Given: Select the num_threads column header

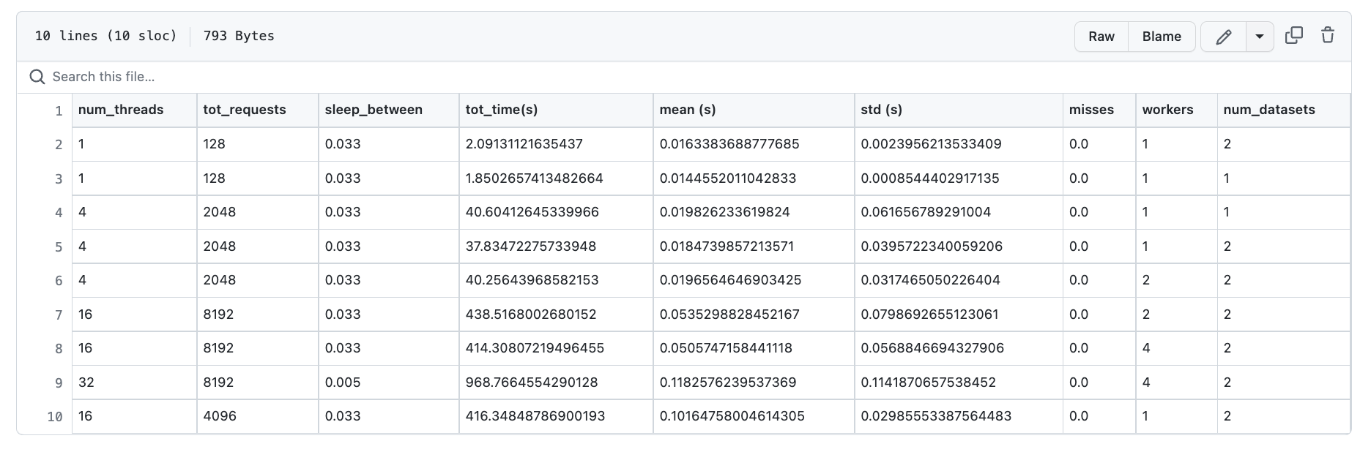Looking at the screenshot, I should pyautogui.click(x=121, y=110).
